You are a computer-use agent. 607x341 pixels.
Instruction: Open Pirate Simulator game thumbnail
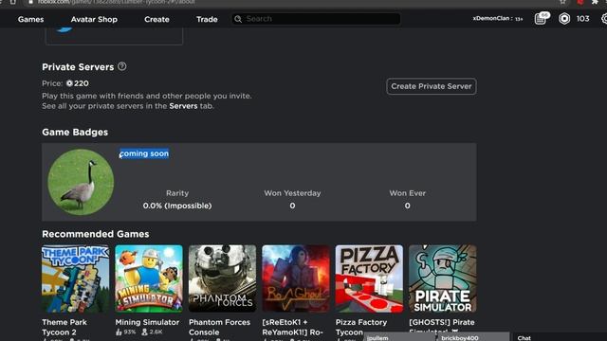tap(443, 278)
